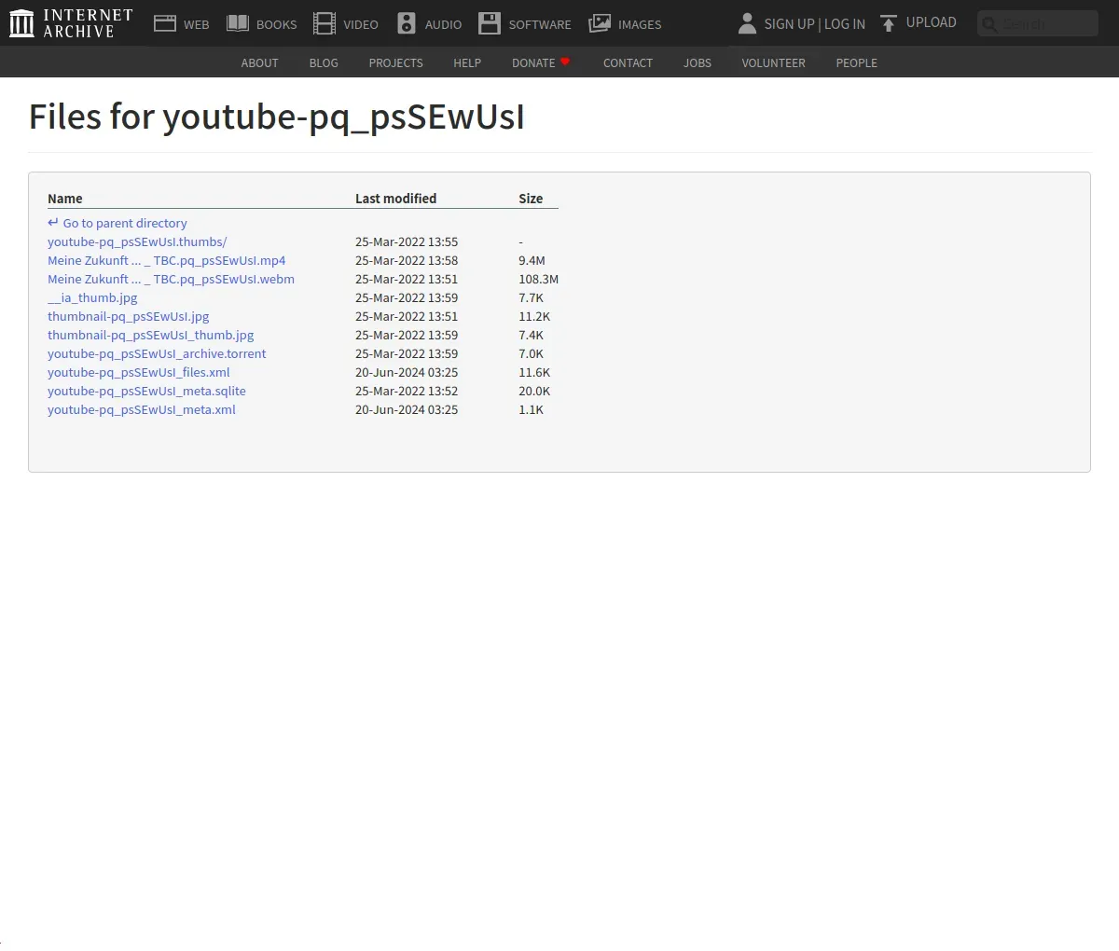This screenshot has height=951, width=1119.
Task: Go to parent directory link
Action: point(125,223)
